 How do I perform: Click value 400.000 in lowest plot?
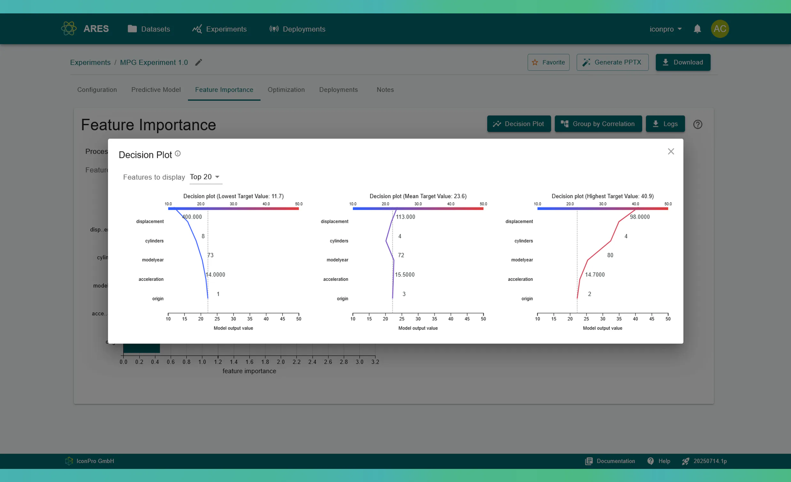coord(192,217)
